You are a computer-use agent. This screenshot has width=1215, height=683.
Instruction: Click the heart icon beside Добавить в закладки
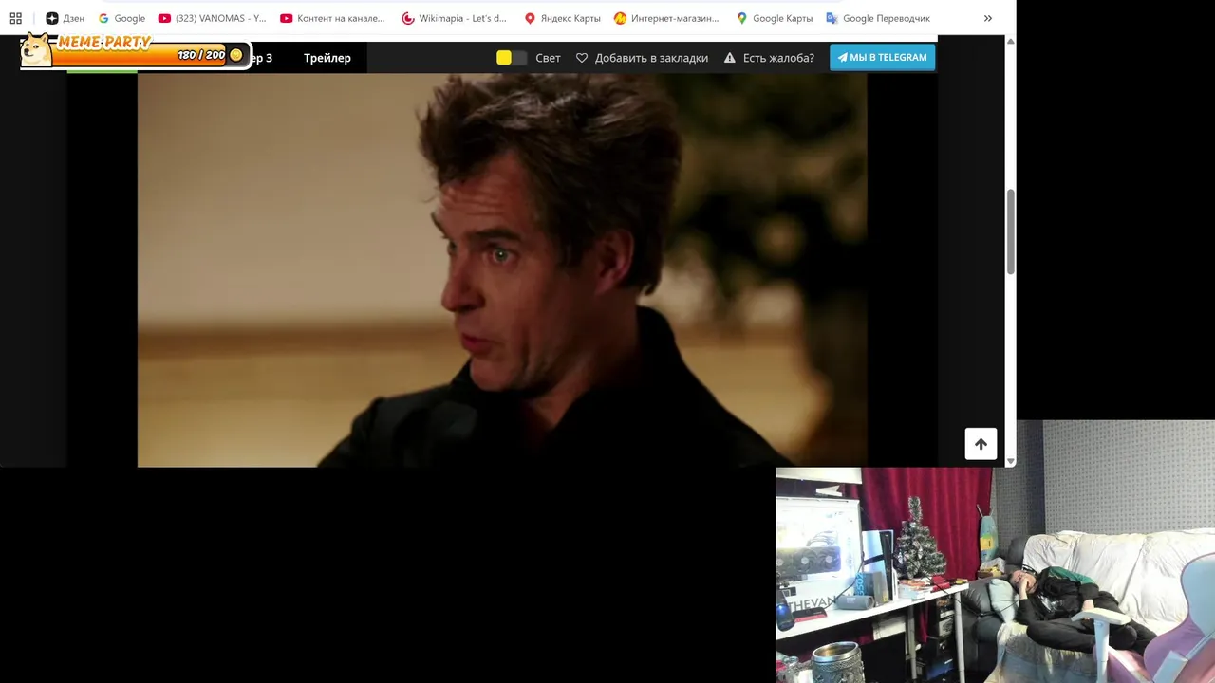coord(582,58)
